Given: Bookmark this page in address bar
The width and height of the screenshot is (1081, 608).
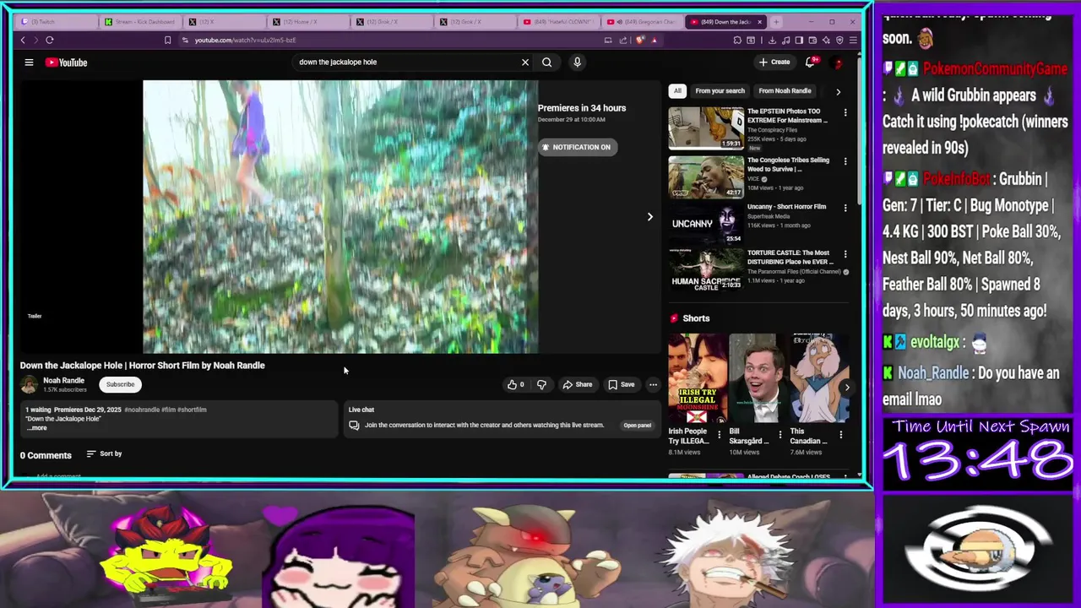Looking at the screenshot, I should click(x=167, y=40).
